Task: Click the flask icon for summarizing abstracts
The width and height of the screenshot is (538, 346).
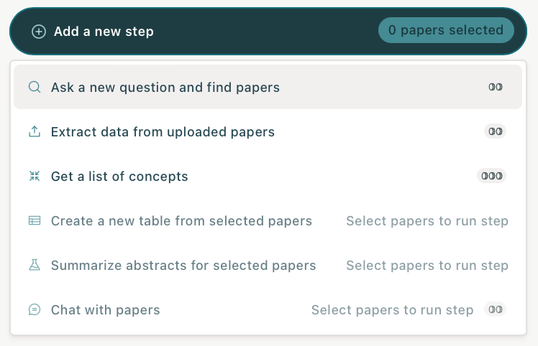Action: [x=35, y=266]
